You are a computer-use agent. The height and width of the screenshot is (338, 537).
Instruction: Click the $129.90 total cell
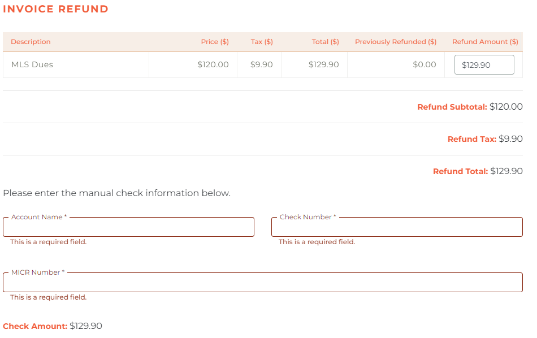tap(324, 65)
